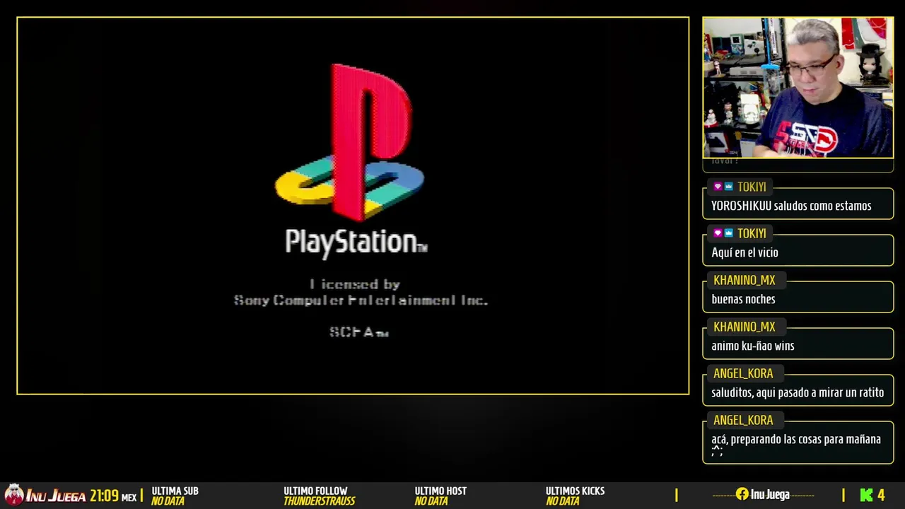The width and height of the screenshot is (905, 509).
Task: Click 'NO DATA' under ULTIMO HOST
Action: click(x=431, y=501)
